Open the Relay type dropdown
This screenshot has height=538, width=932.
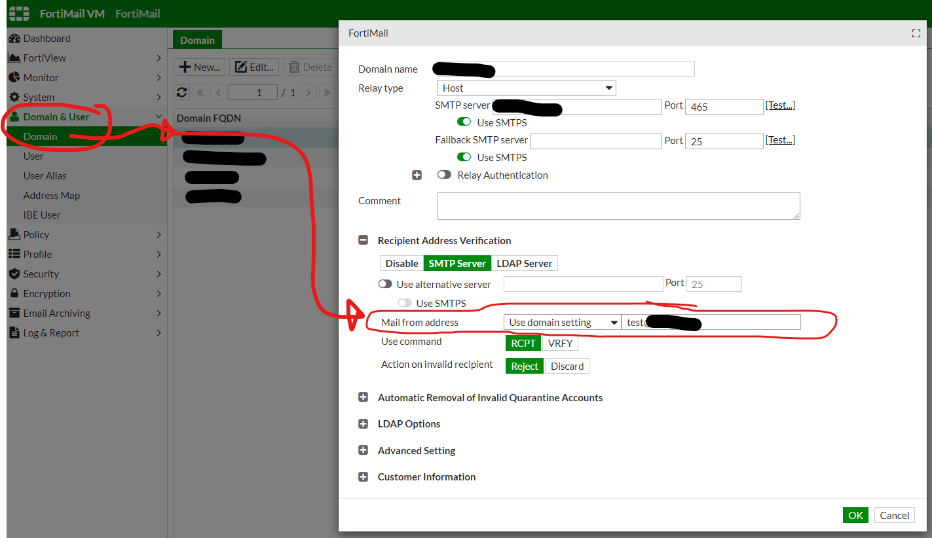coord(526,88)
